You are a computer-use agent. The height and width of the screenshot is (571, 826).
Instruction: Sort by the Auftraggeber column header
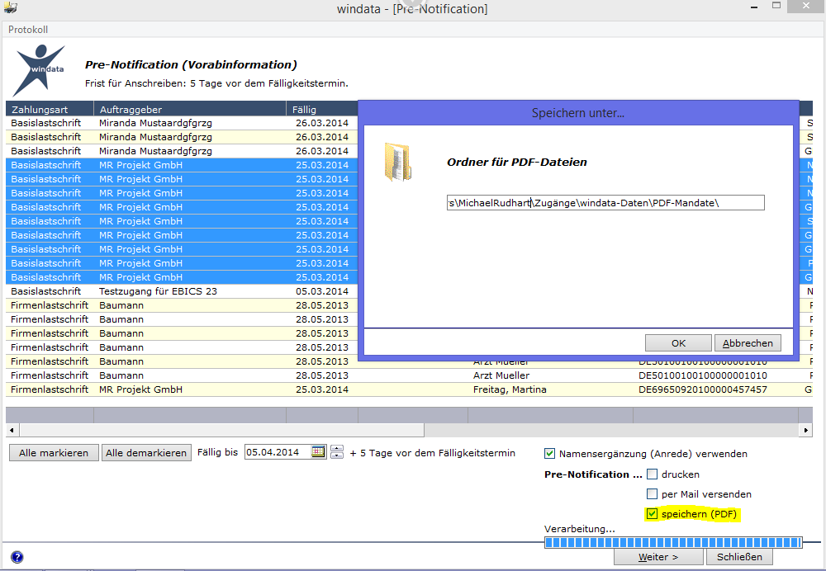pyautogui.click(x=190, y=109)
